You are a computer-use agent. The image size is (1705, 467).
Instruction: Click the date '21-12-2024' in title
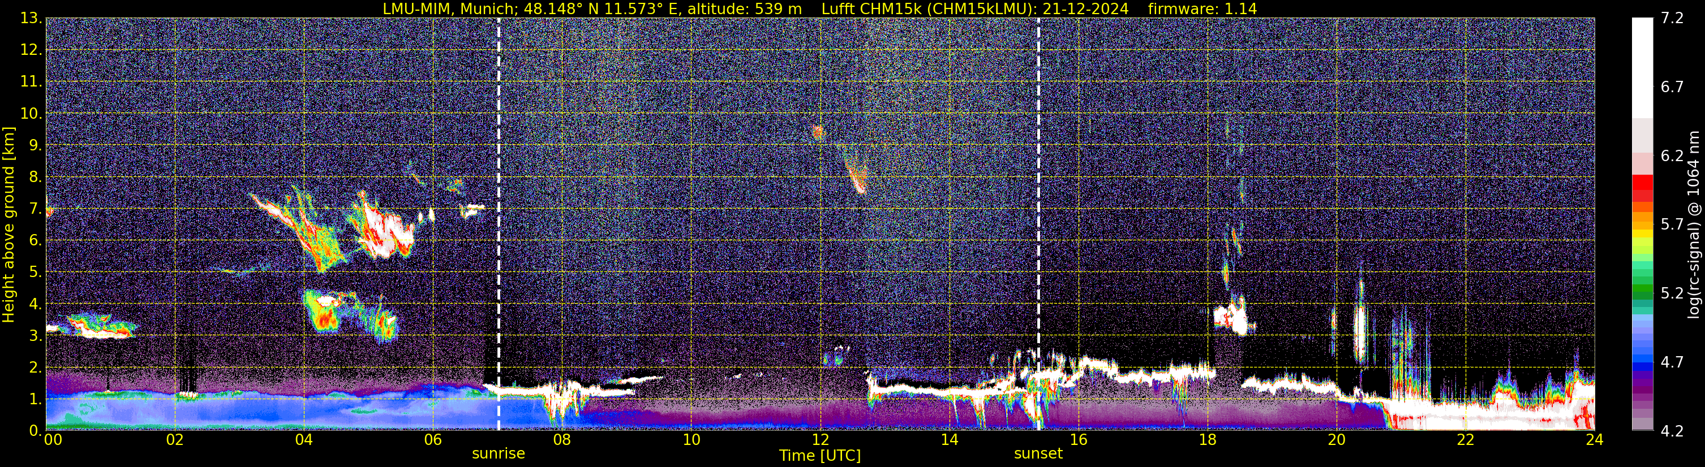coord(1085,8)
